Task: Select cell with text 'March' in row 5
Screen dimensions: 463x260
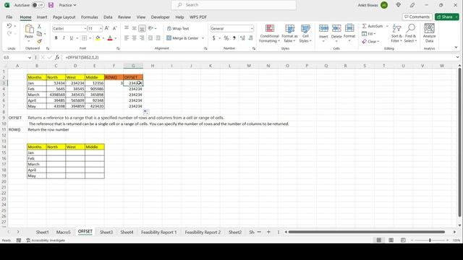Action: click(37, 95)
